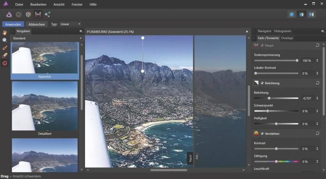Click the Anwenden button
The image size is (326, 179).
click(13, 24)
